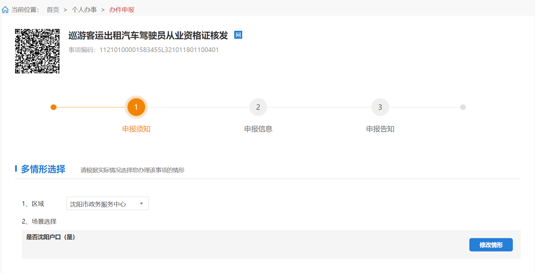Screen dimensions: 535x273
Task: Open 个人办事 in the breadcrumb
Action: pyautogui.click(x=84, y=10)
